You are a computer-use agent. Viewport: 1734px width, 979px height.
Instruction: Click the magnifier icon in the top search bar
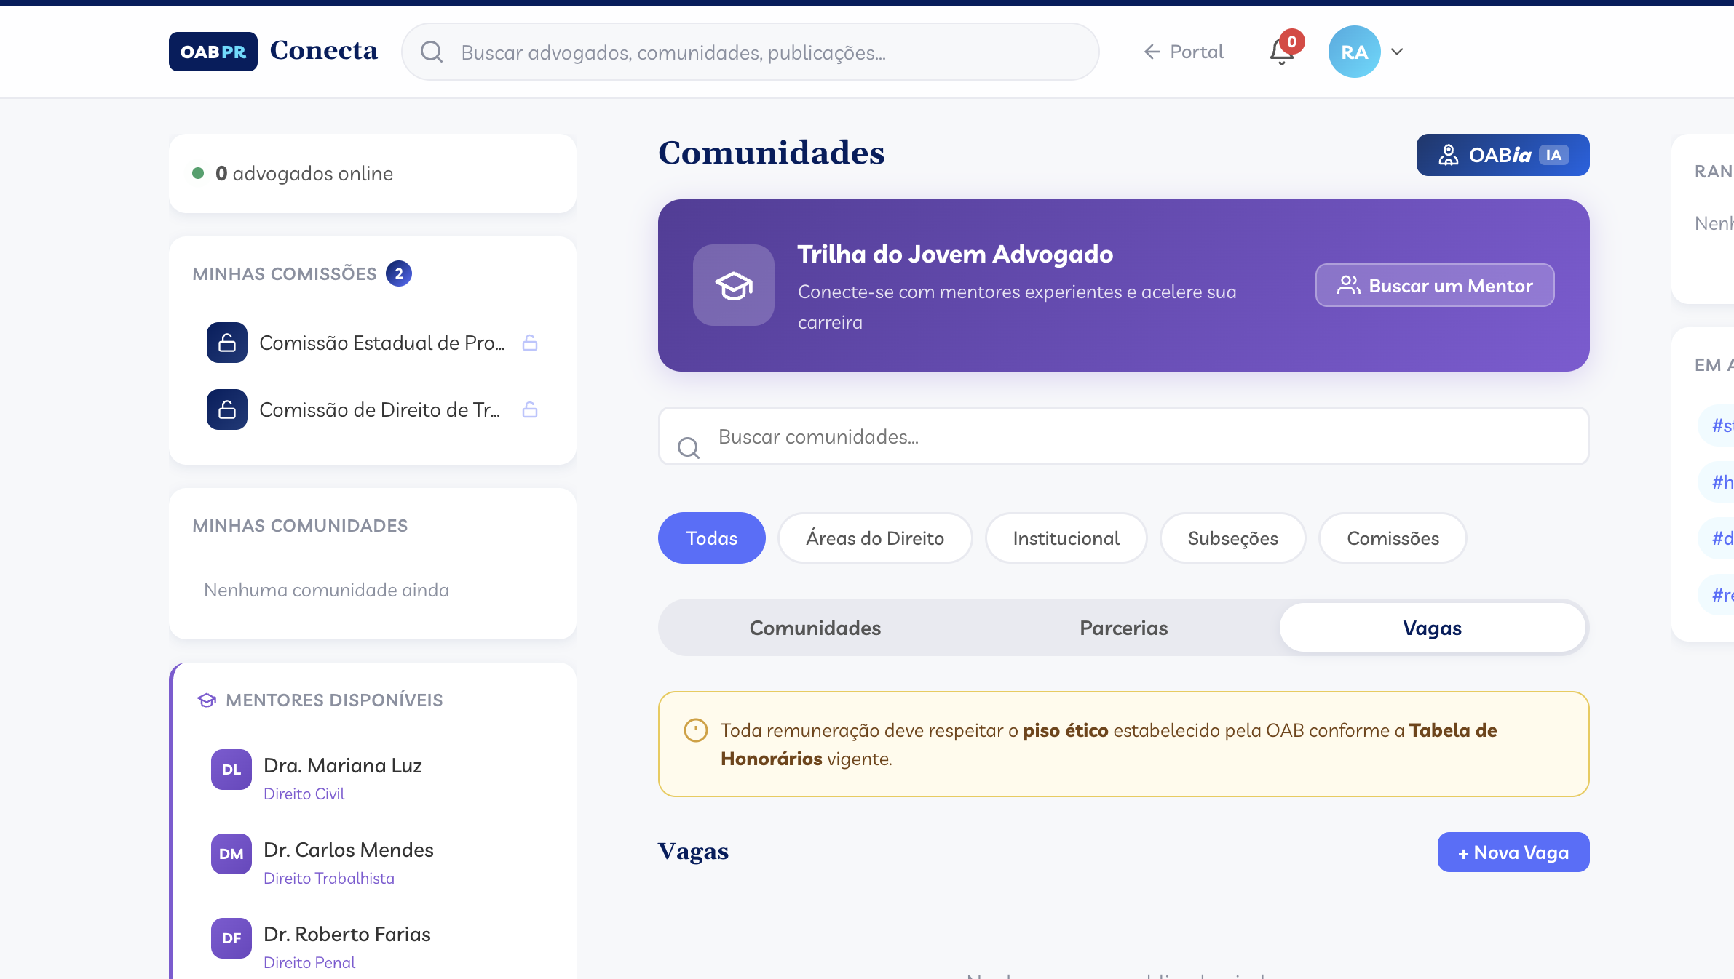coord(432,51)
